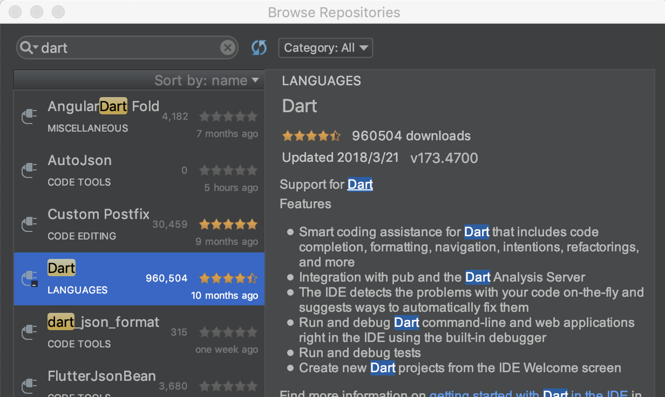Click the Dart title in details panel
The image size is (665, 397).
tap(300, 106)
